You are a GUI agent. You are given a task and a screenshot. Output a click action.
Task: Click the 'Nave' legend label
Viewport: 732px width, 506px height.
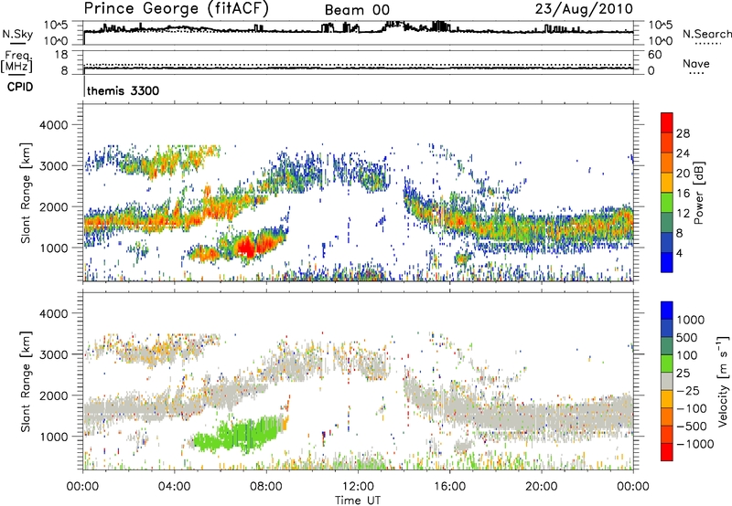point(696,63)
